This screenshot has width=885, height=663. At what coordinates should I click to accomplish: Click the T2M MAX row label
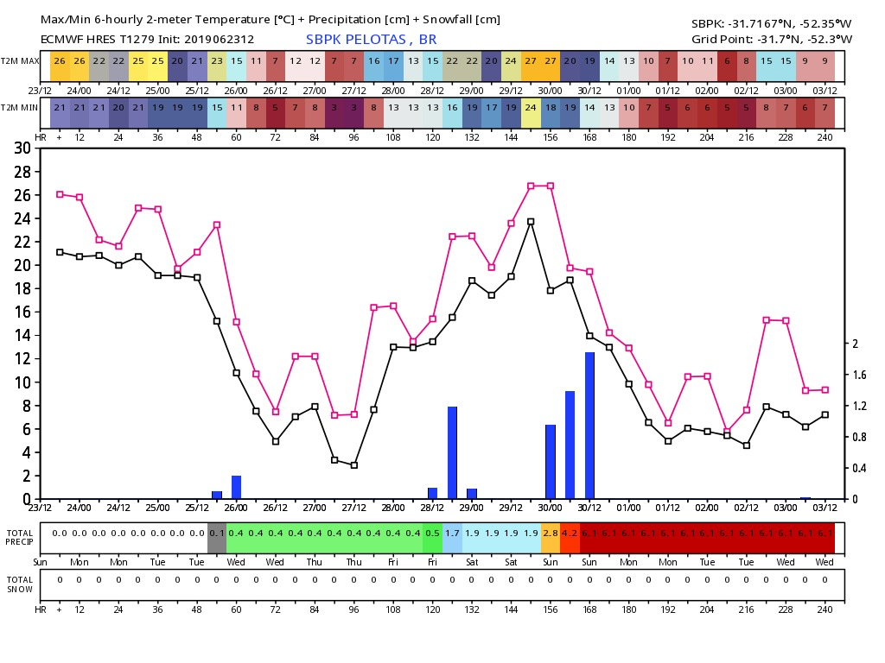(x=20, y=61)
